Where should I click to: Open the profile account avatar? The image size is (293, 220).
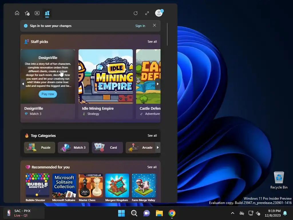tap(159, 13)
